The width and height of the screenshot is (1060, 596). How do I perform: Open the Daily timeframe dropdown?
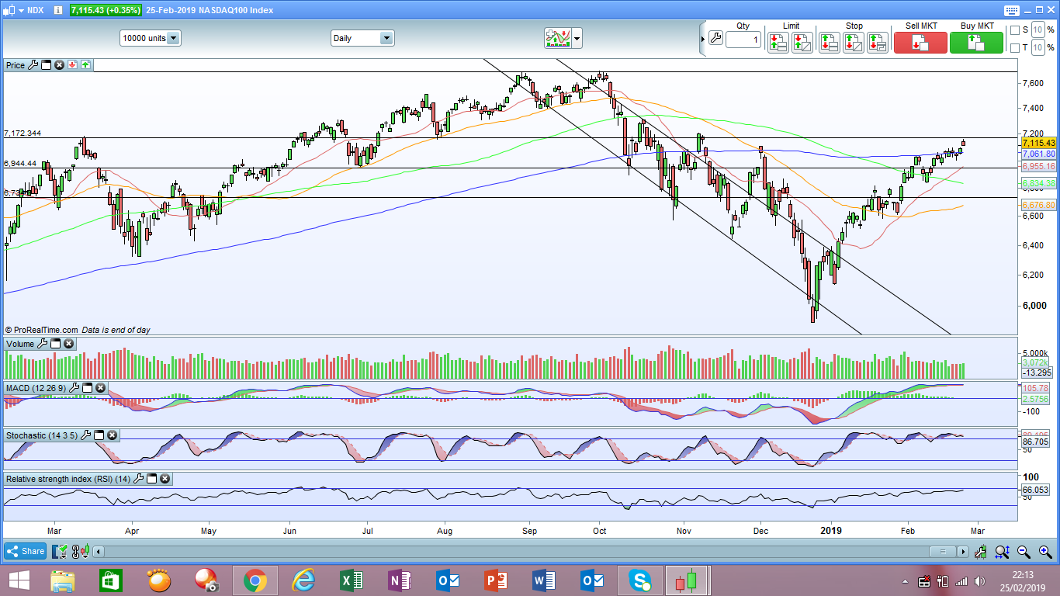click(362, 38)
